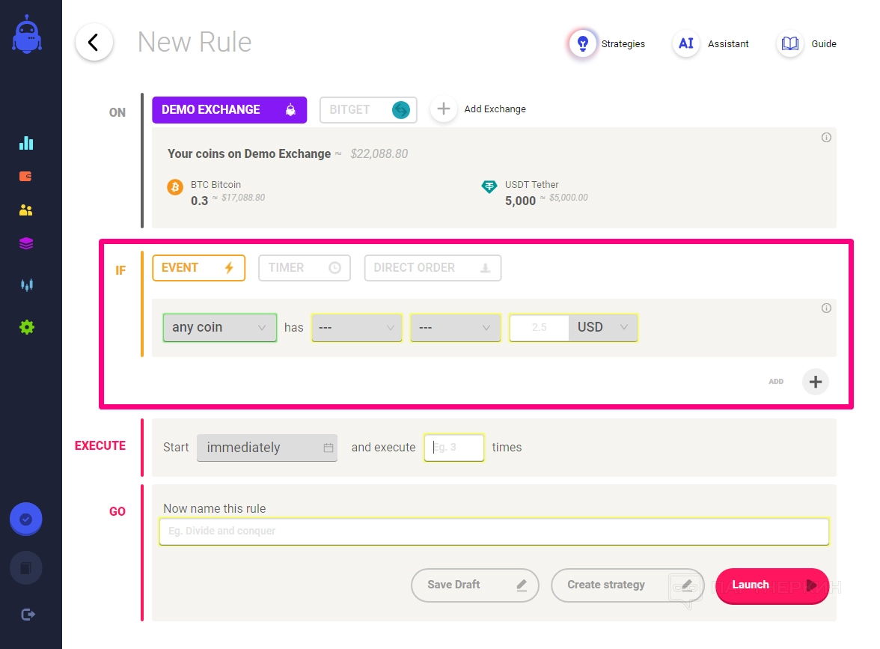Open the yellow users sidebar icon
The width and height of the screenshot is (880, 649).
[26, 210]
